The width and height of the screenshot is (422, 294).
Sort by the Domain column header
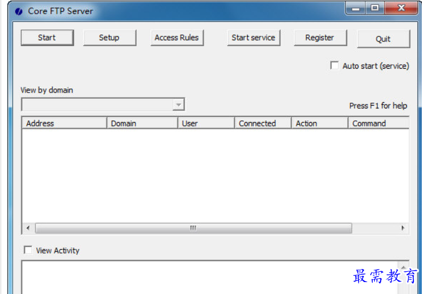(142, 123)
